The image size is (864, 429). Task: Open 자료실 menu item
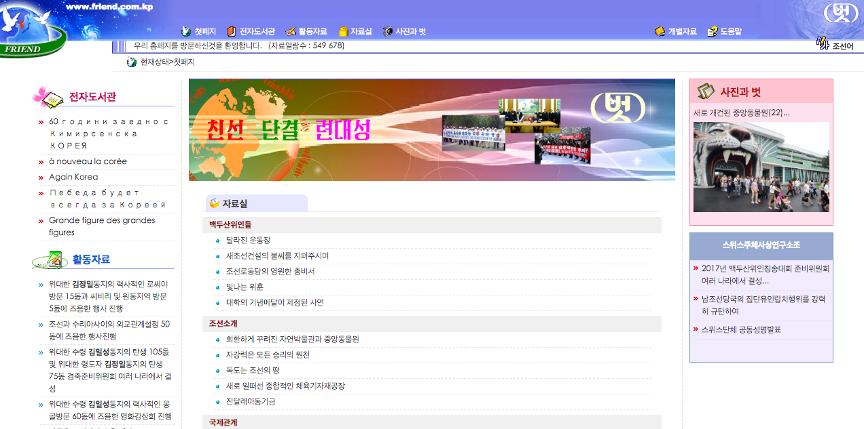coord(361,31)
